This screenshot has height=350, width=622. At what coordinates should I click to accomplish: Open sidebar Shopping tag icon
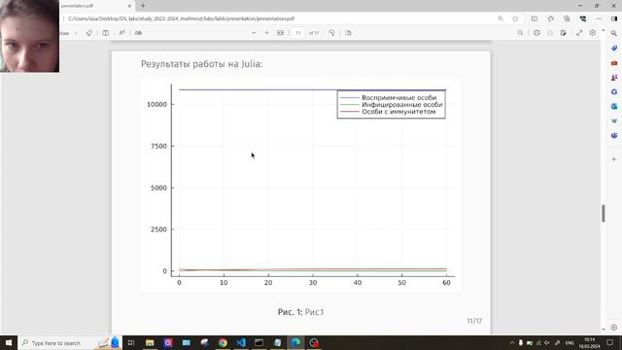(614, 48)
